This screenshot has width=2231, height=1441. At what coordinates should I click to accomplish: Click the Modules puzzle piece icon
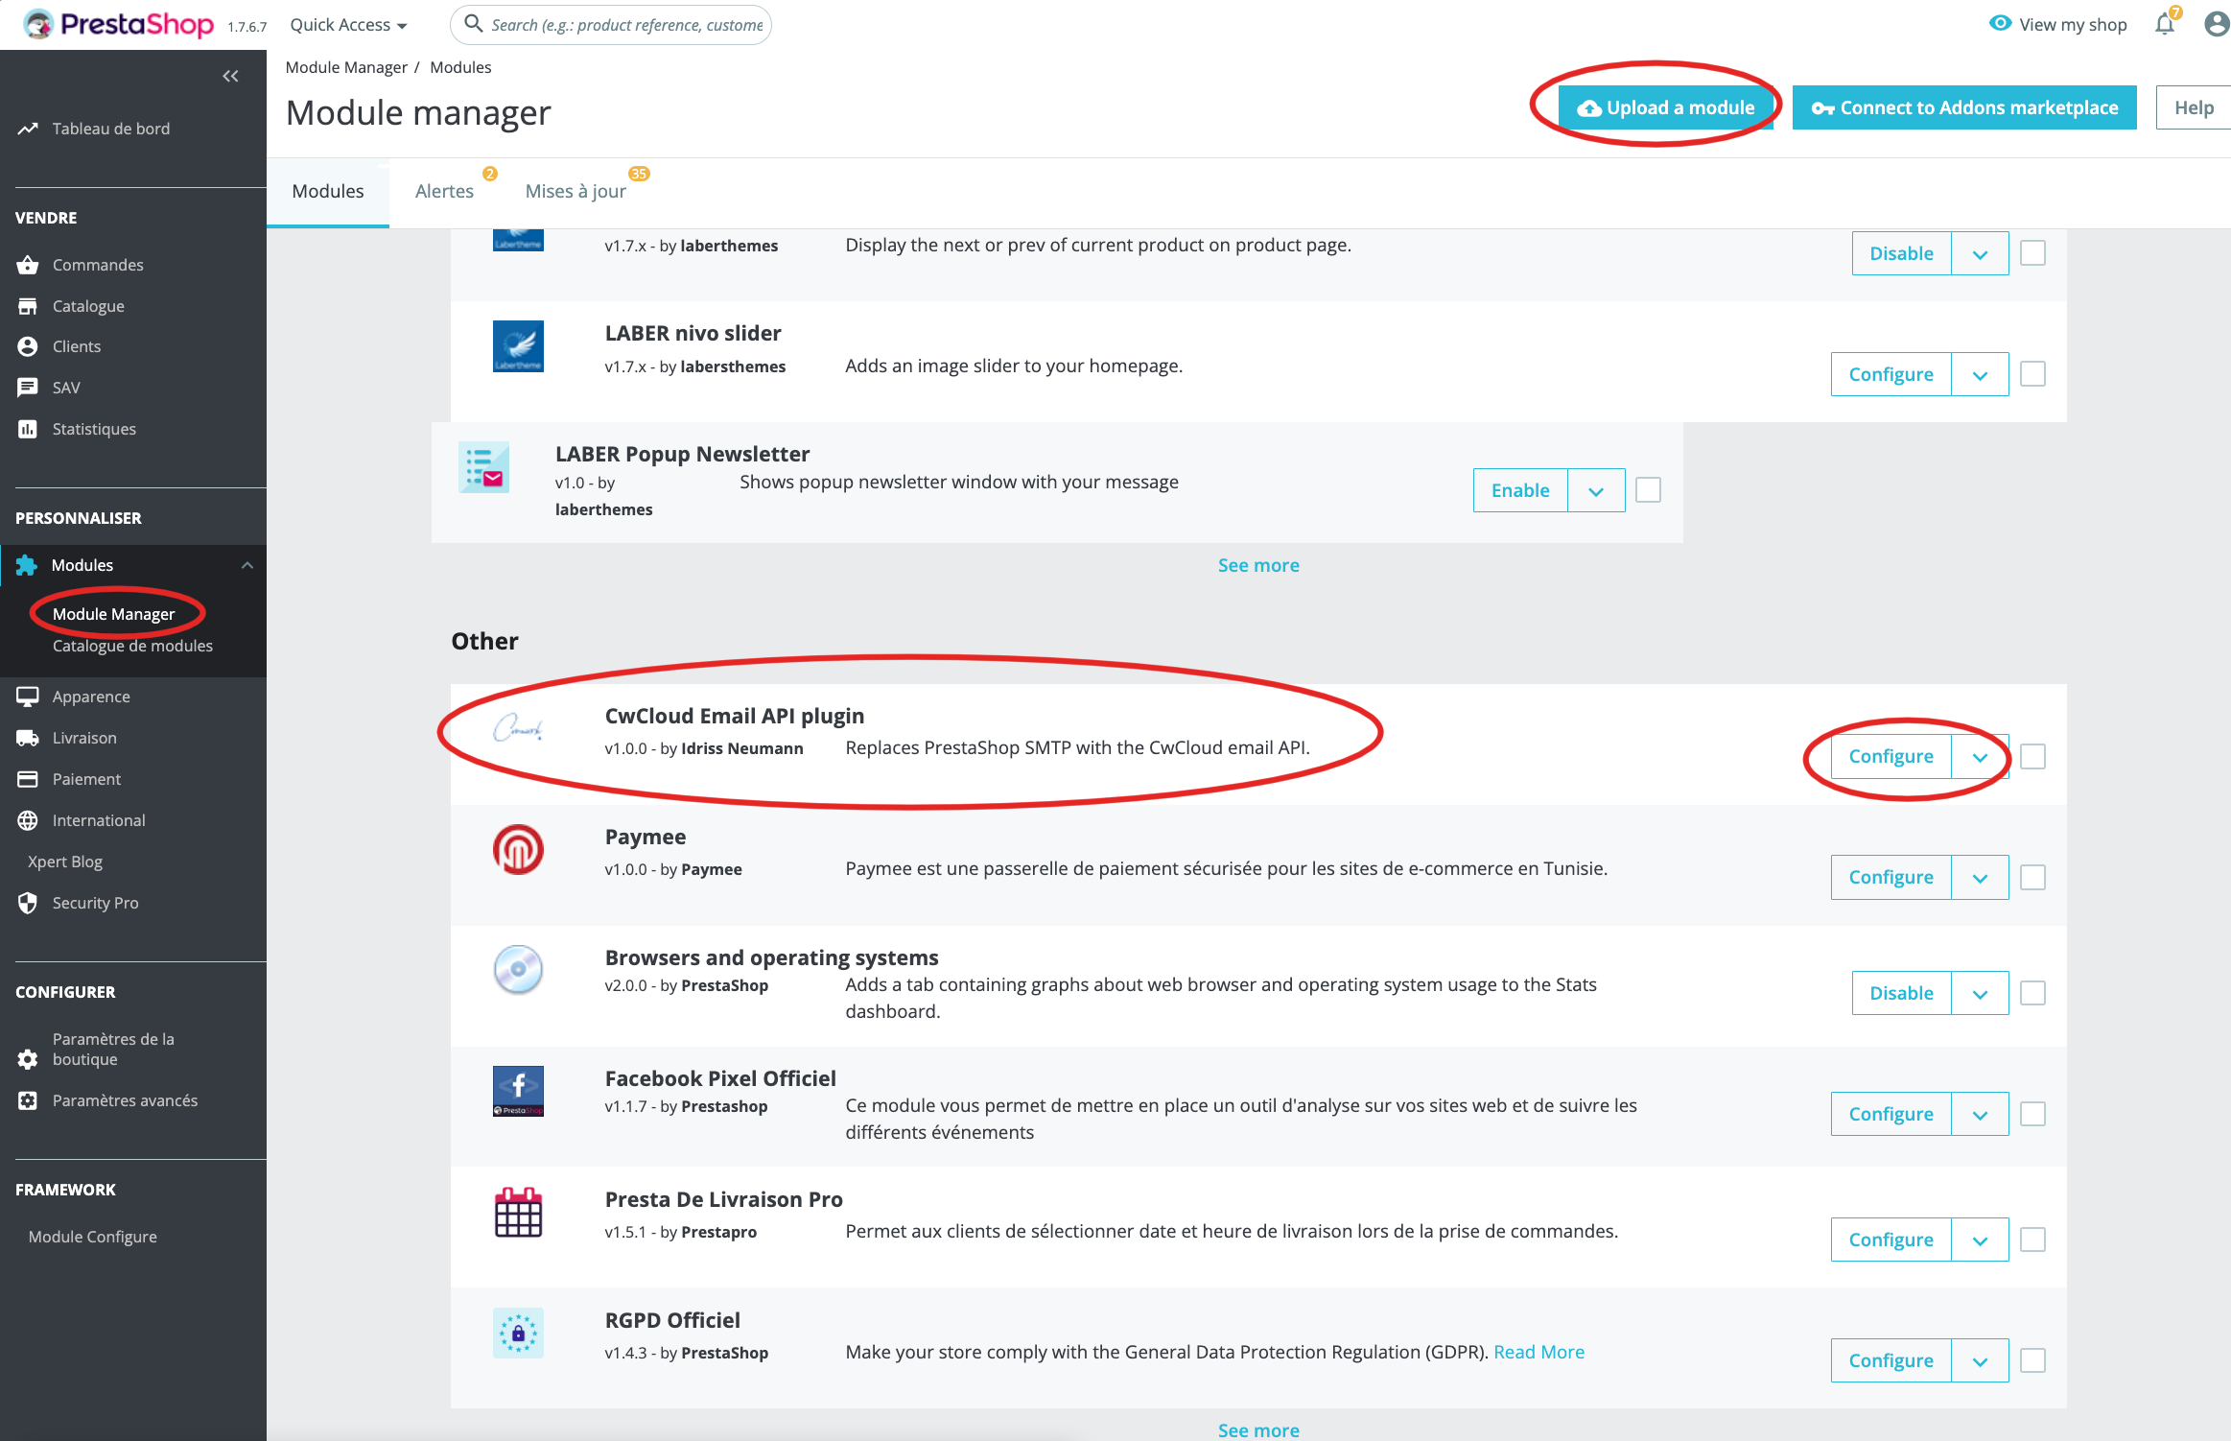pos(30,563)
